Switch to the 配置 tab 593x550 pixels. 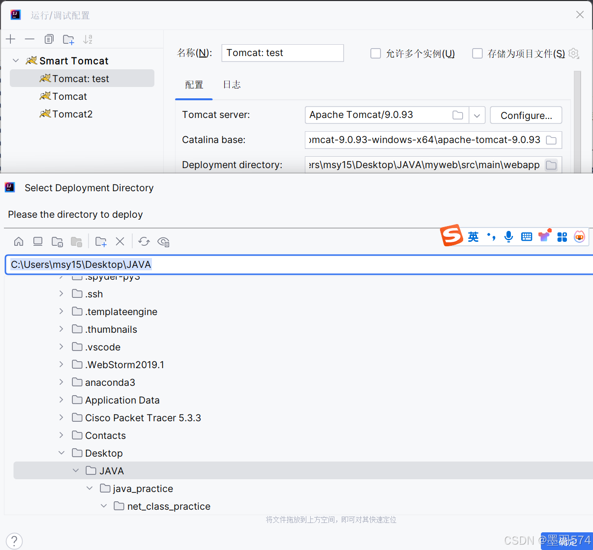pyautogui.click(x=194, y=85)
